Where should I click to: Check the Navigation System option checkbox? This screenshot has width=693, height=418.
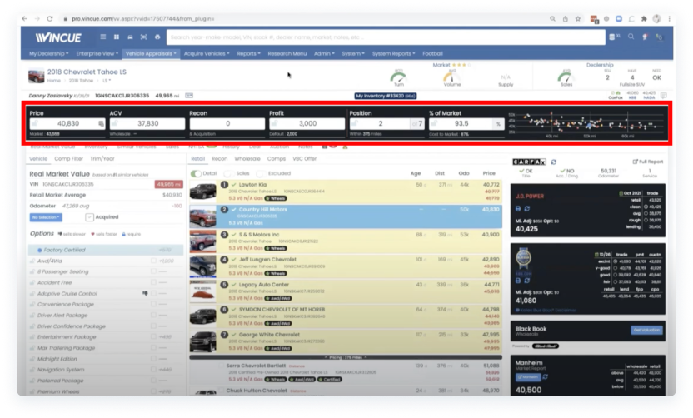coord(153,370)
